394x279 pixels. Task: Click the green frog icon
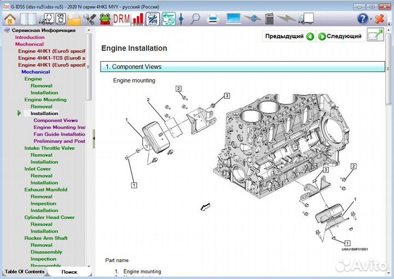[105, 19]
